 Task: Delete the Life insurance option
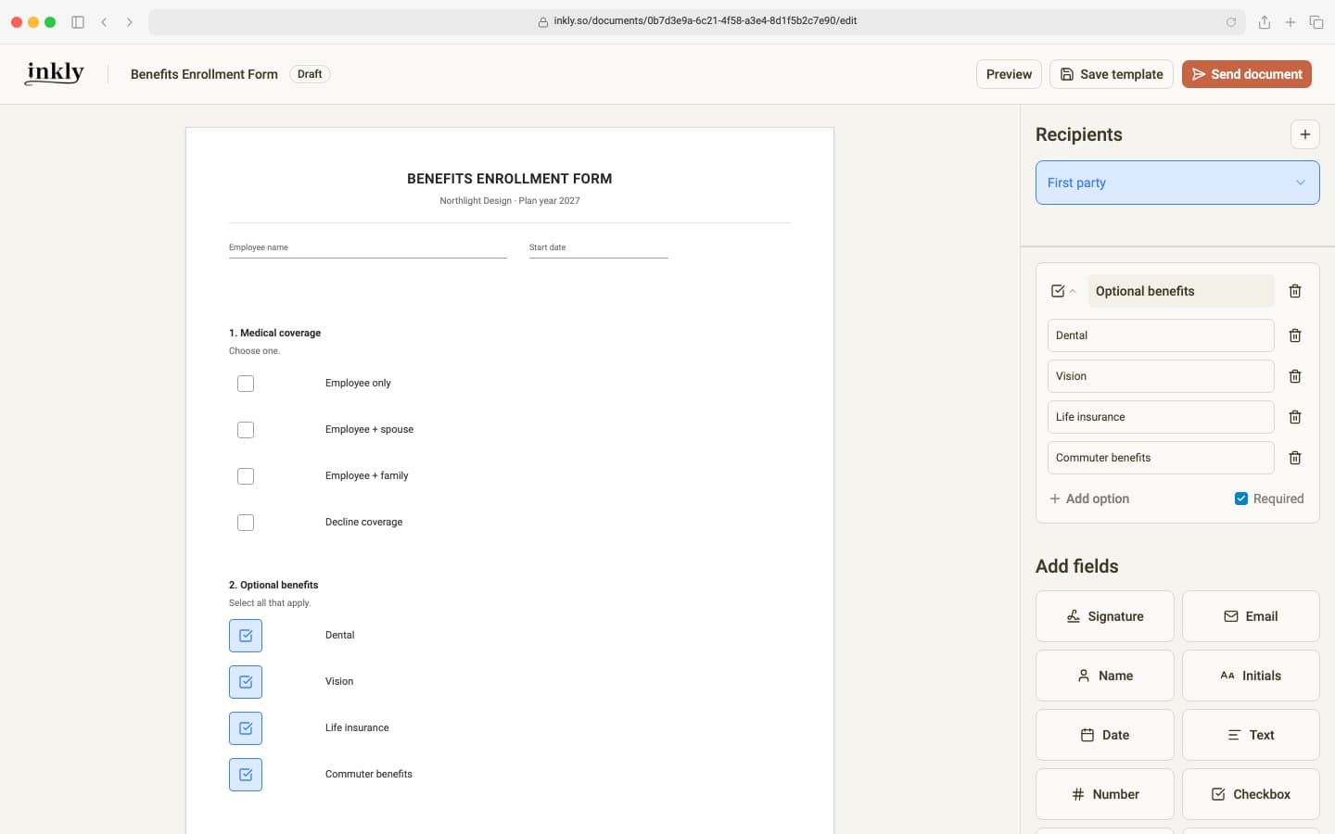[1295, 417]
